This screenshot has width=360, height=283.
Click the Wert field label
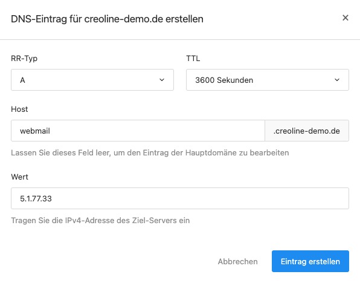point(19,177)
